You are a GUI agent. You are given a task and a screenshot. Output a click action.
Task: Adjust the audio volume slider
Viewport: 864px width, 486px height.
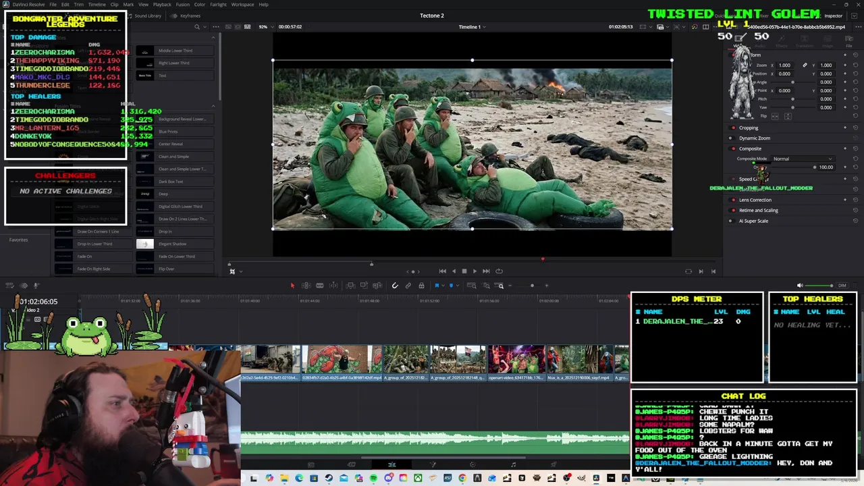click(x=819, y=286)
